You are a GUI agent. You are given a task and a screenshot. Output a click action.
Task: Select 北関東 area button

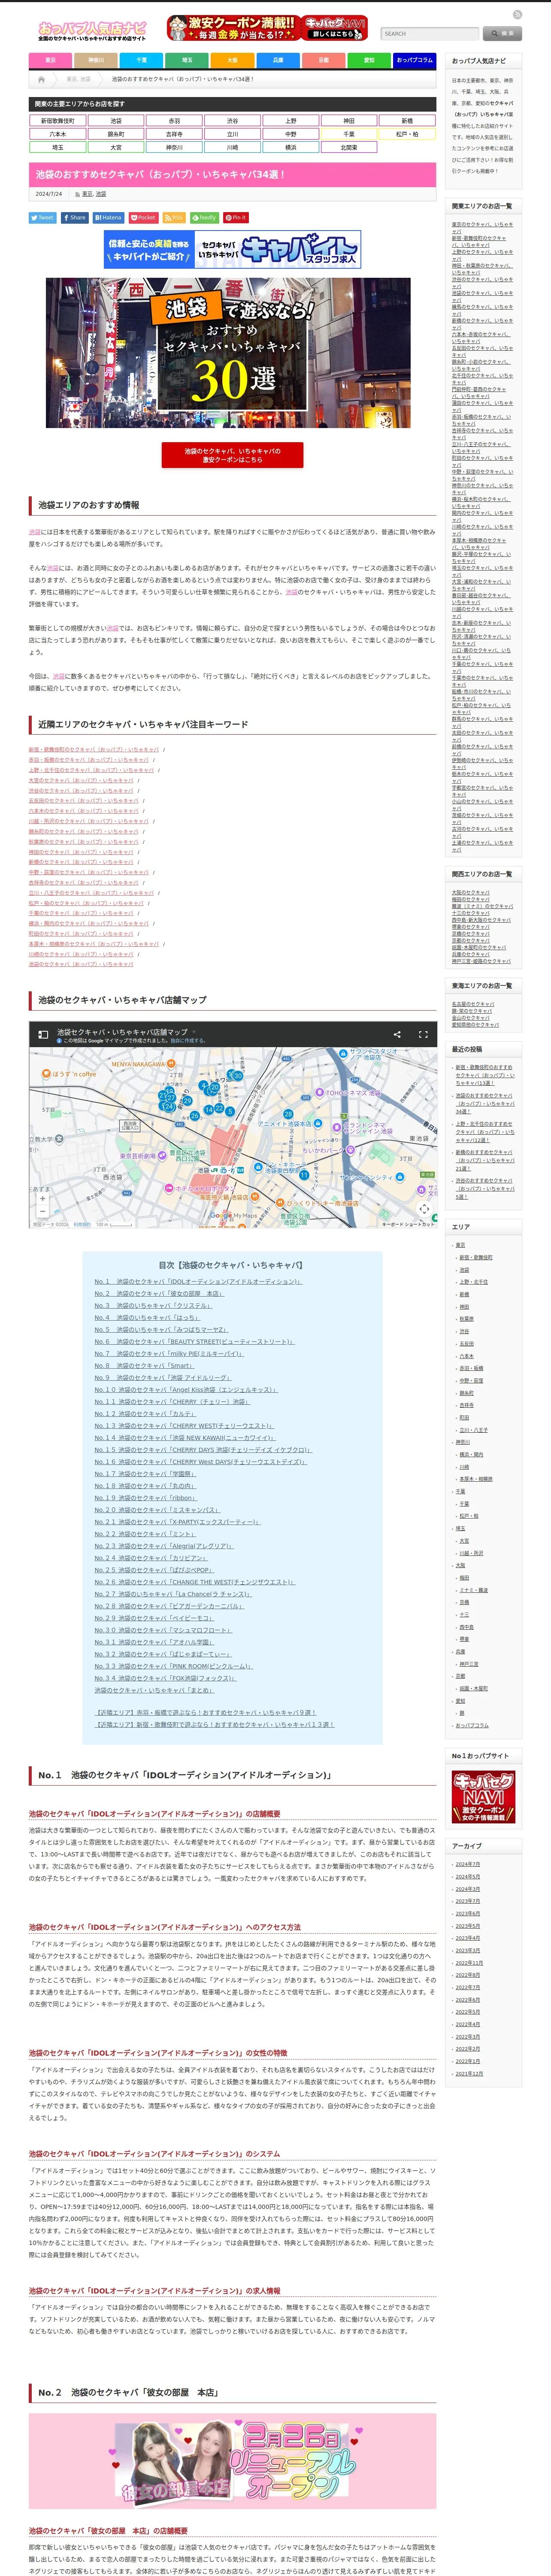pyautogui.click(x=349, y=147)
